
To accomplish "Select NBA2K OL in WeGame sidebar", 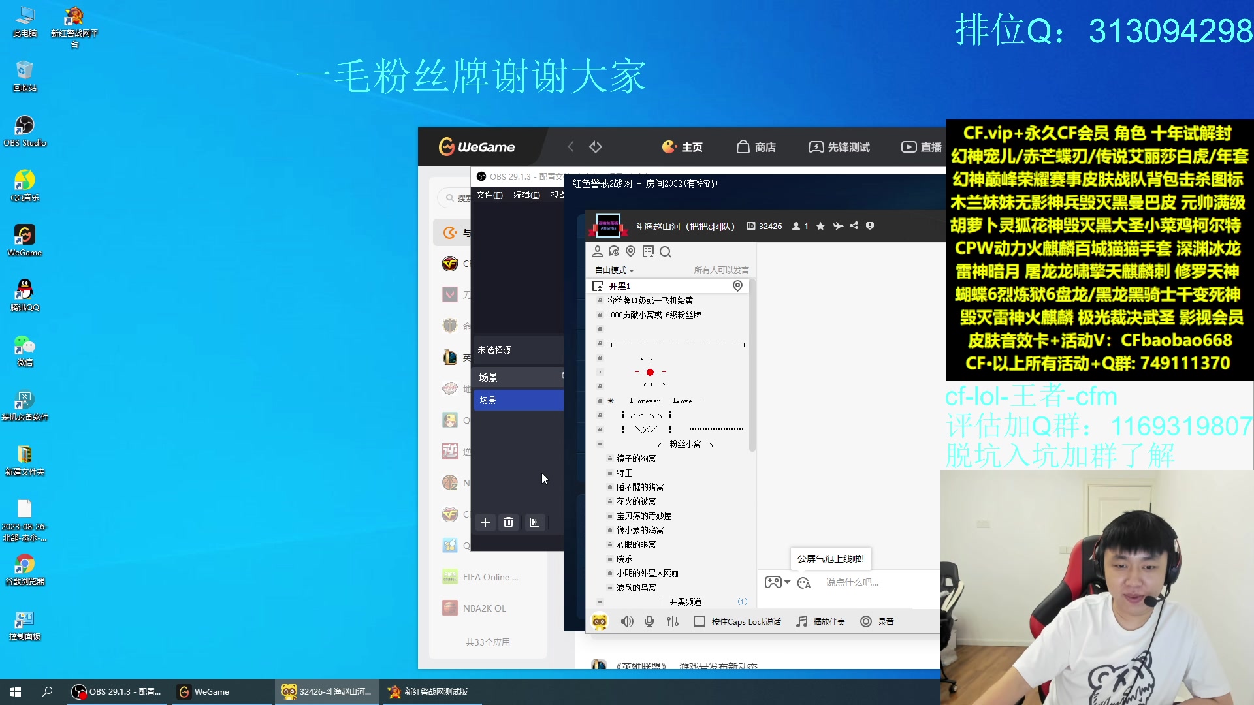I will 475,608.
